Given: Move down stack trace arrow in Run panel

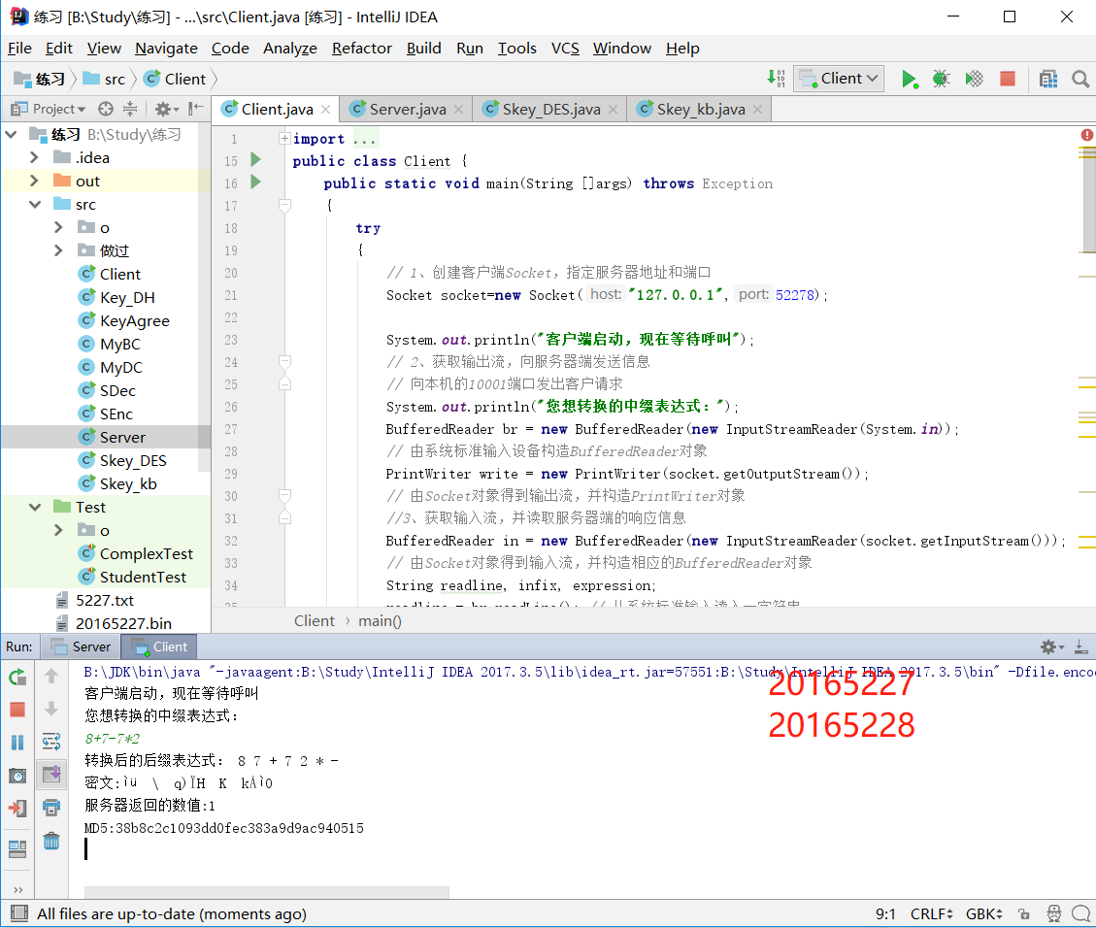Looking at the screenshot, I should pos(51,709).
